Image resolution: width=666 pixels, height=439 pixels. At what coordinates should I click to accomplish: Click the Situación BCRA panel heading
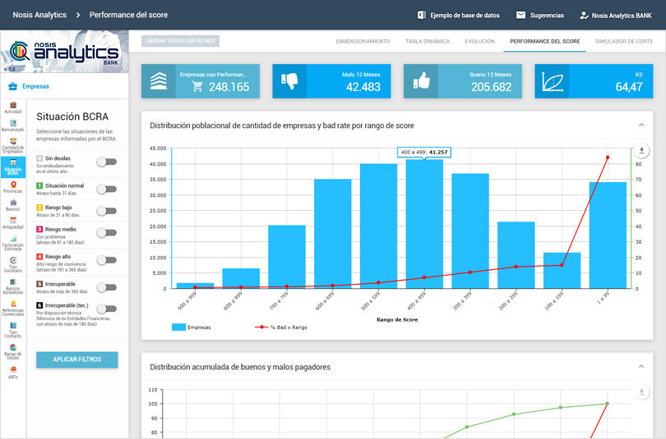point(72,117)
